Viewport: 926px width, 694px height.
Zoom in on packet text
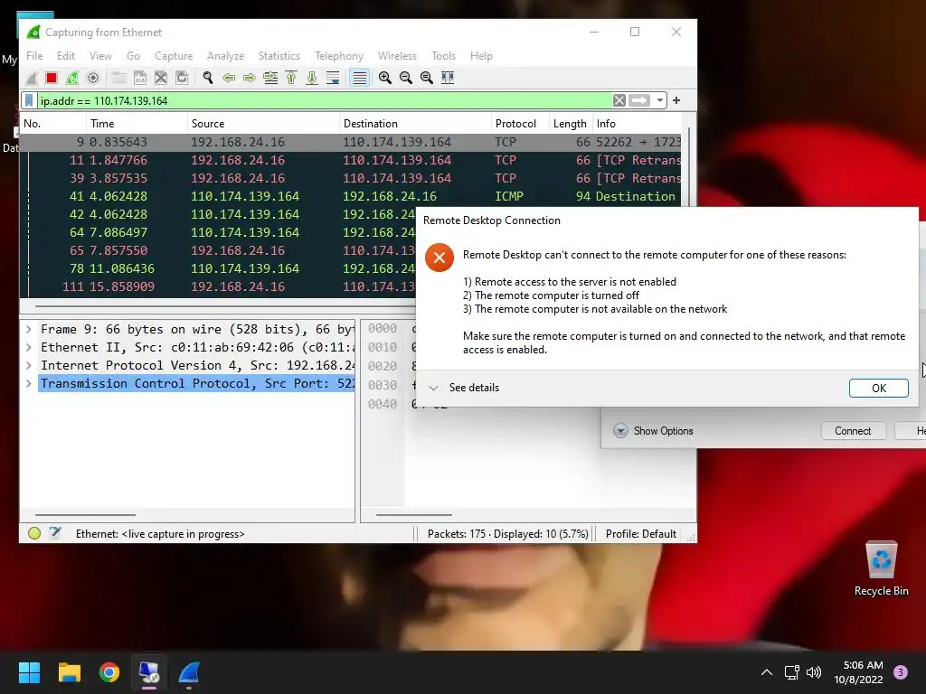pyautogui.click(x=385, y=78)
